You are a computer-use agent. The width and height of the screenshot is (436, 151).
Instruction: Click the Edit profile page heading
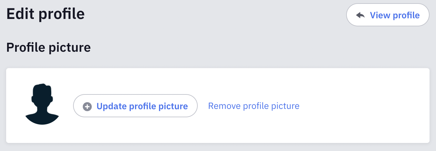click(45, 14)
